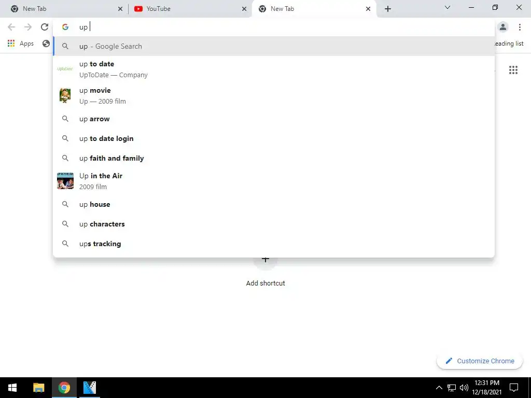
Task: Open the Google apps grid
Action: click(513, 70)
